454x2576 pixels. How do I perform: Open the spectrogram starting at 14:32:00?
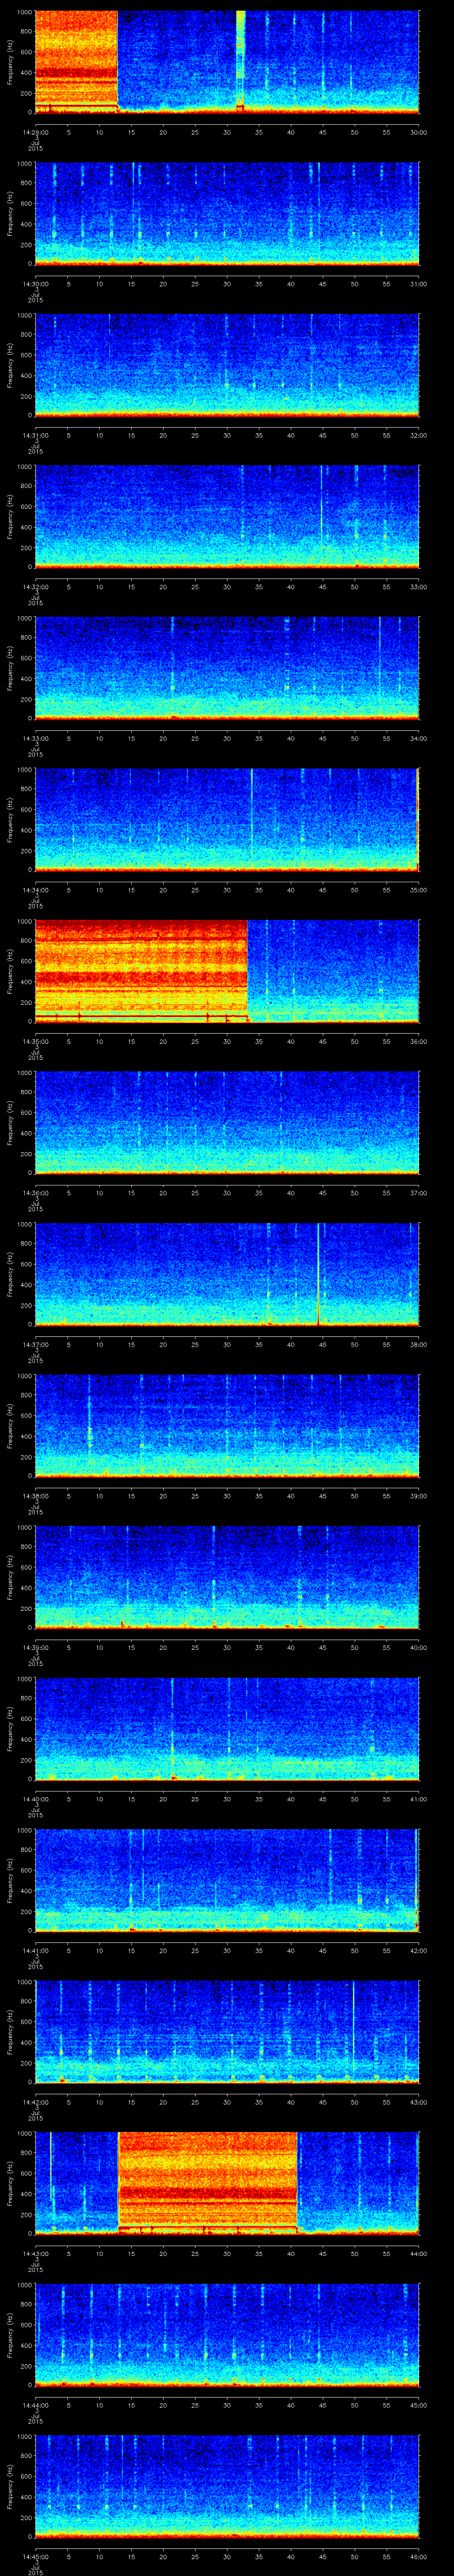[x=227, y=517]
